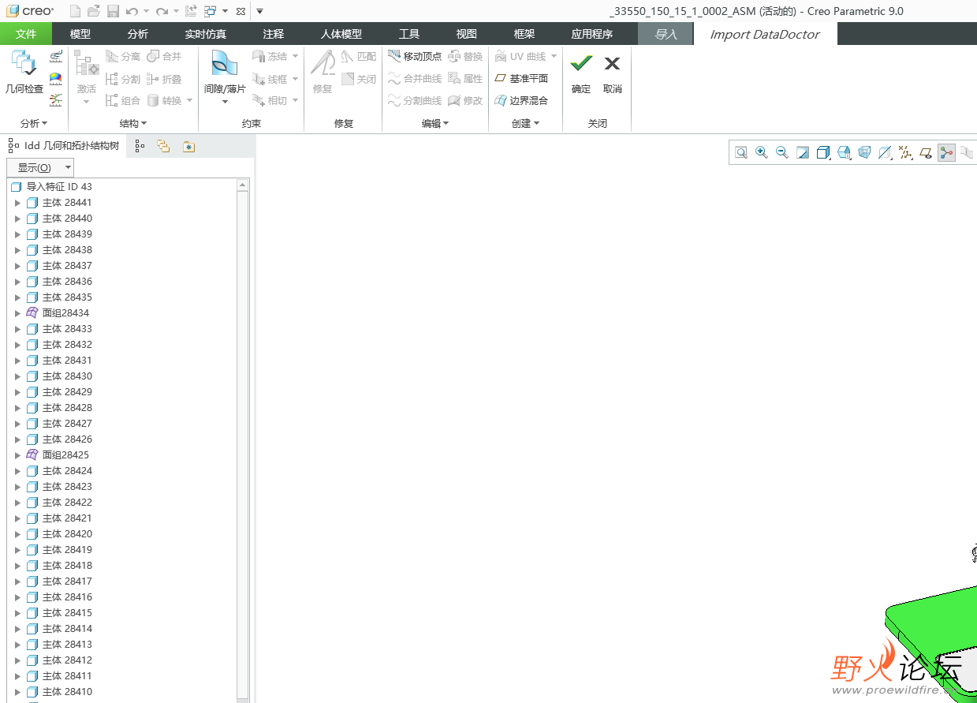The height and width of the screenshot is (703, 977).
Task: Expand tree node 主体 28441
Action: coord(18,203)
